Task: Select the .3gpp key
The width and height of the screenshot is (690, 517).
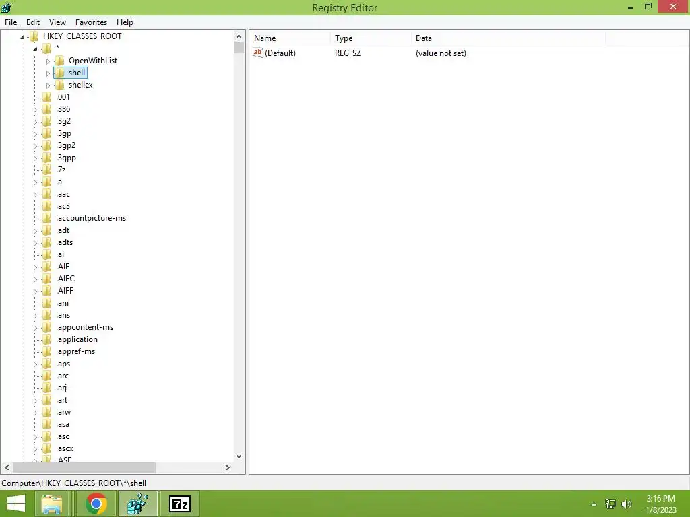Action: pyautogui.click(x=66, y=158)
